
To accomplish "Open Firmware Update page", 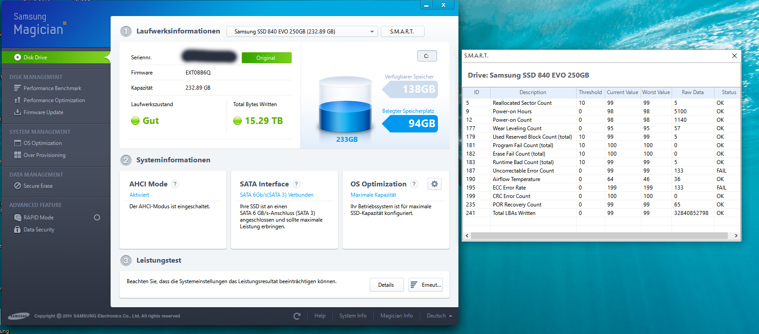I will 43,112.
